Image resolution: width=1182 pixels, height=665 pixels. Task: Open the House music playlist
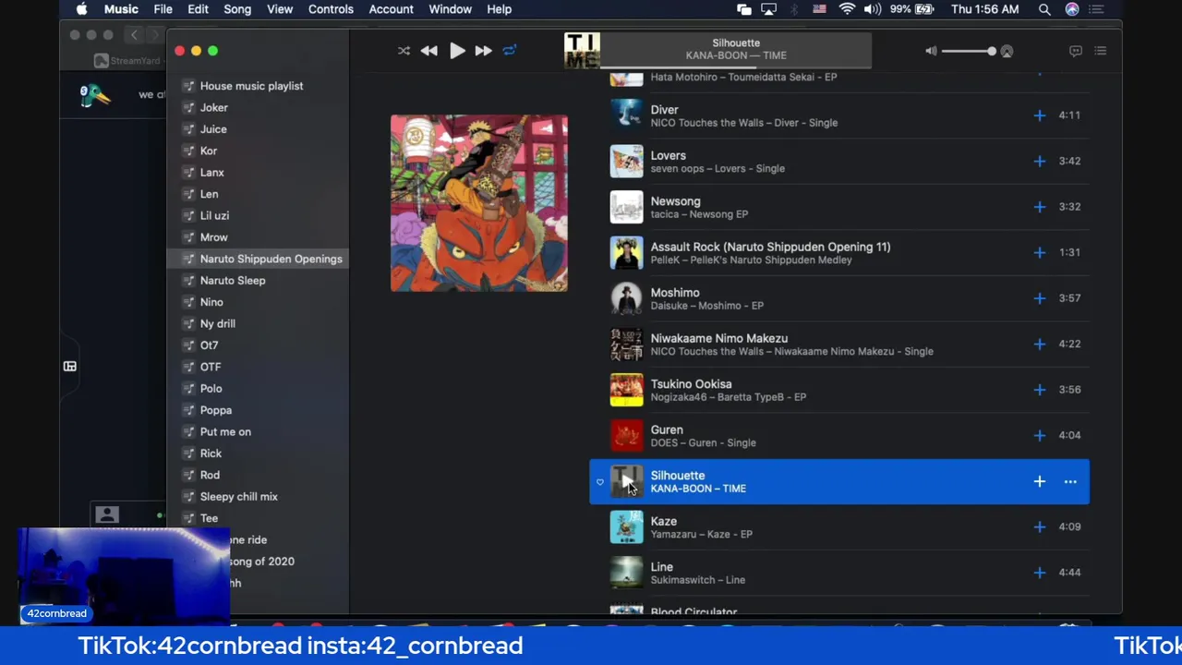(x=251, y=86)
